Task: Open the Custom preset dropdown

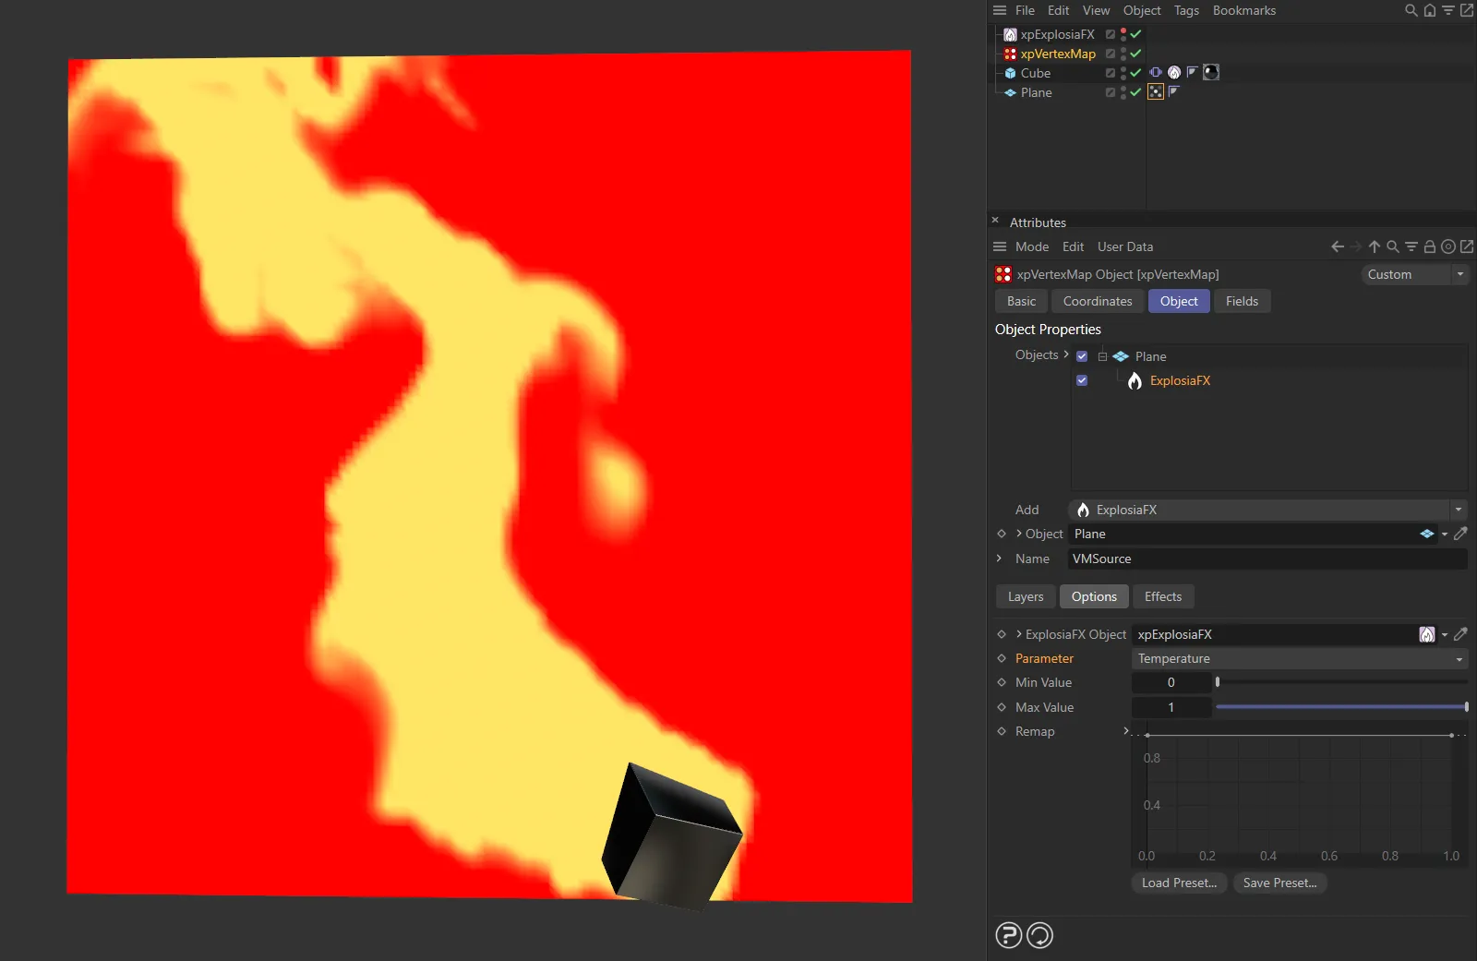Action: click(x=1414, y=274)
